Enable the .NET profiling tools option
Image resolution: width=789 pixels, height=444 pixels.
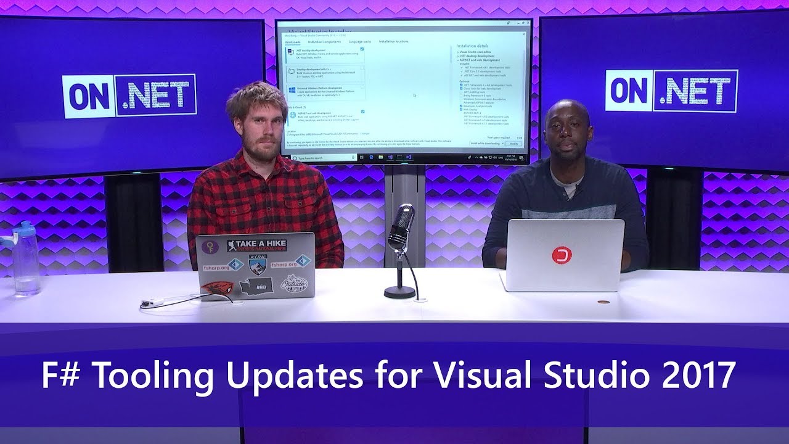tap(461, 92)
